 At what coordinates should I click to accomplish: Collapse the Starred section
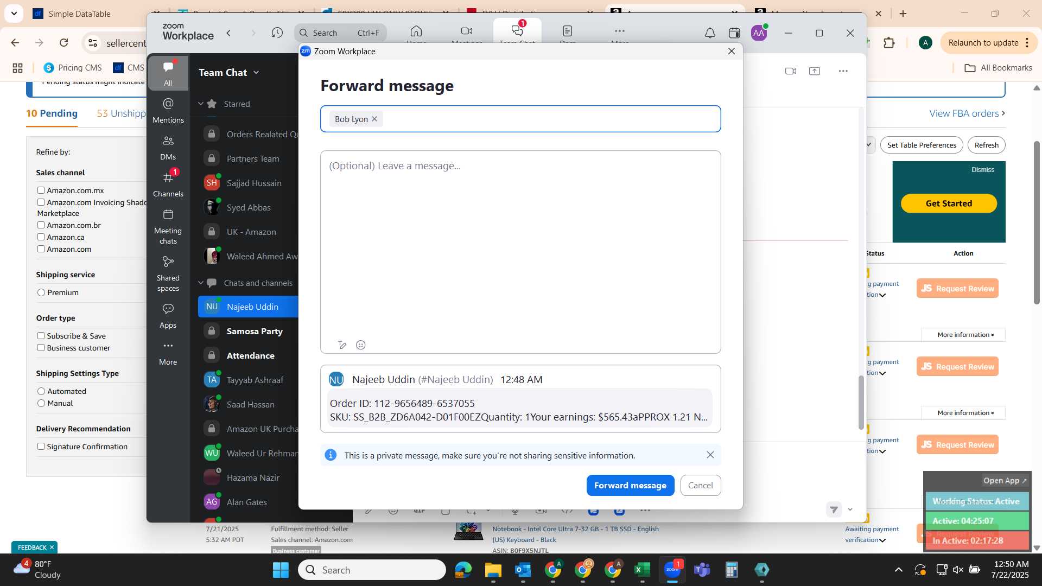(x=200, y=104)
